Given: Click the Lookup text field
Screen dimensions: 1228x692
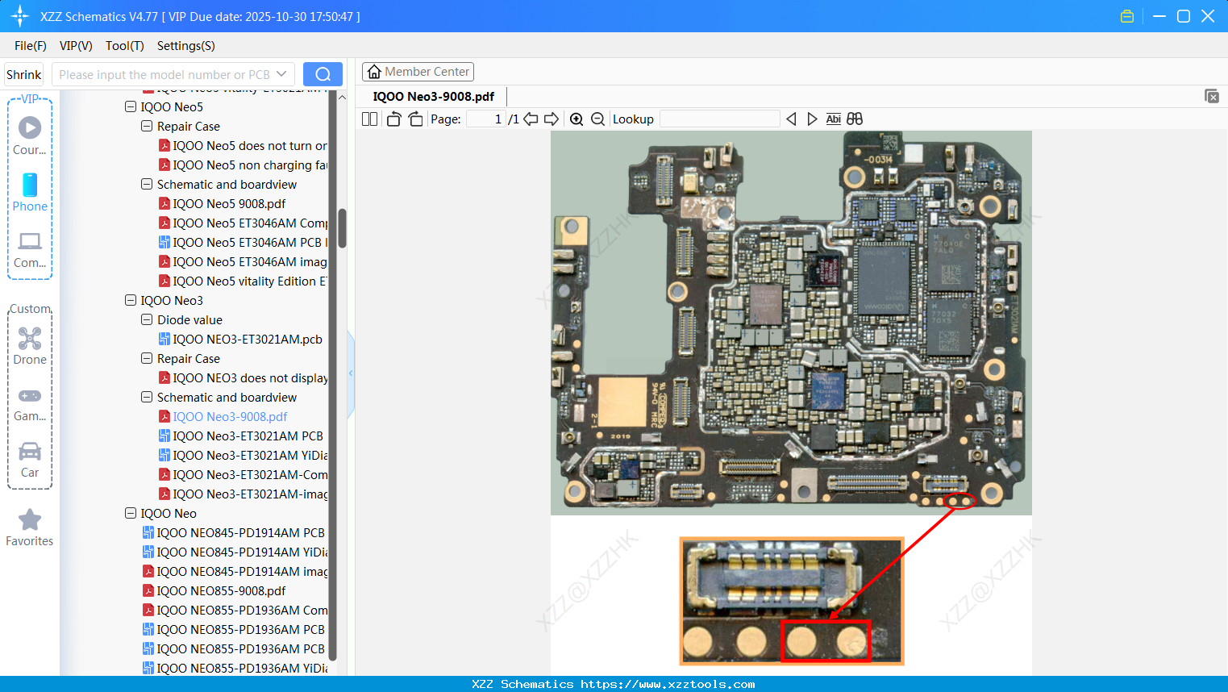Looking at the screenshot, I should [720, 119].
